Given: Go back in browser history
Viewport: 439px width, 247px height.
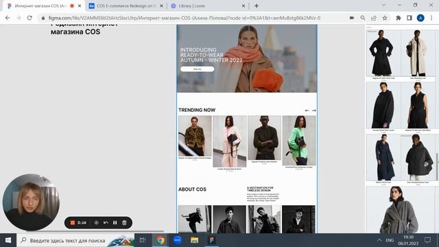Looking at the screenshot, I should (8, 18).
